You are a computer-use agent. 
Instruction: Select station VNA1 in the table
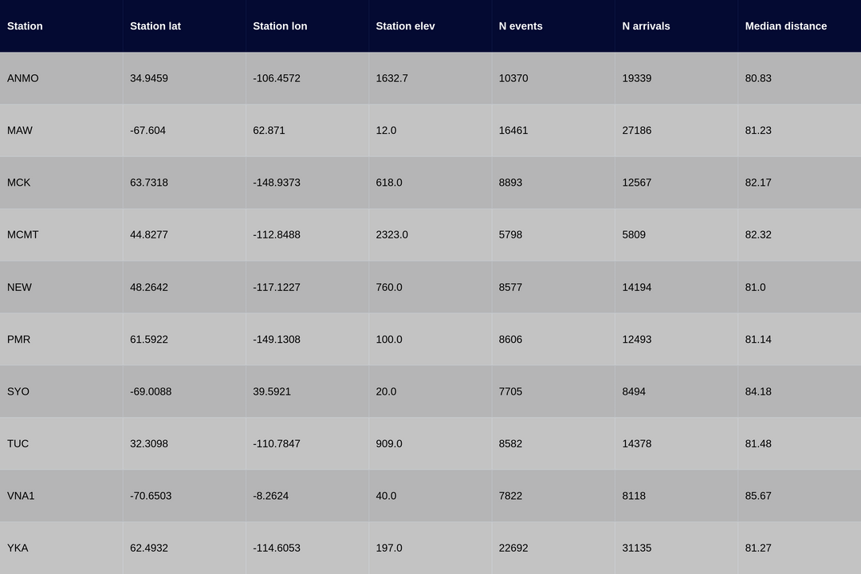[x=22, y=496]
